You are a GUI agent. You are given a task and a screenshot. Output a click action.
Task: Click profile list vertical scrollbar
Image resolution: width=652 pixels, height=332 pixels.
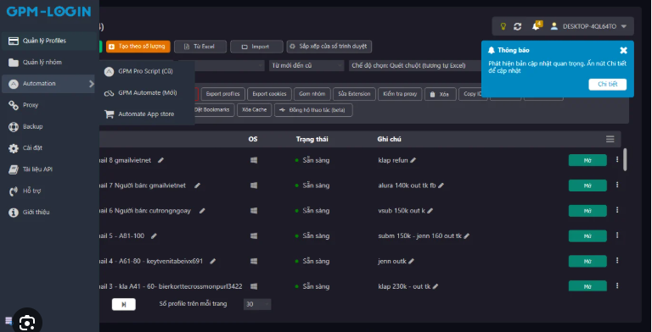point(625,159)
